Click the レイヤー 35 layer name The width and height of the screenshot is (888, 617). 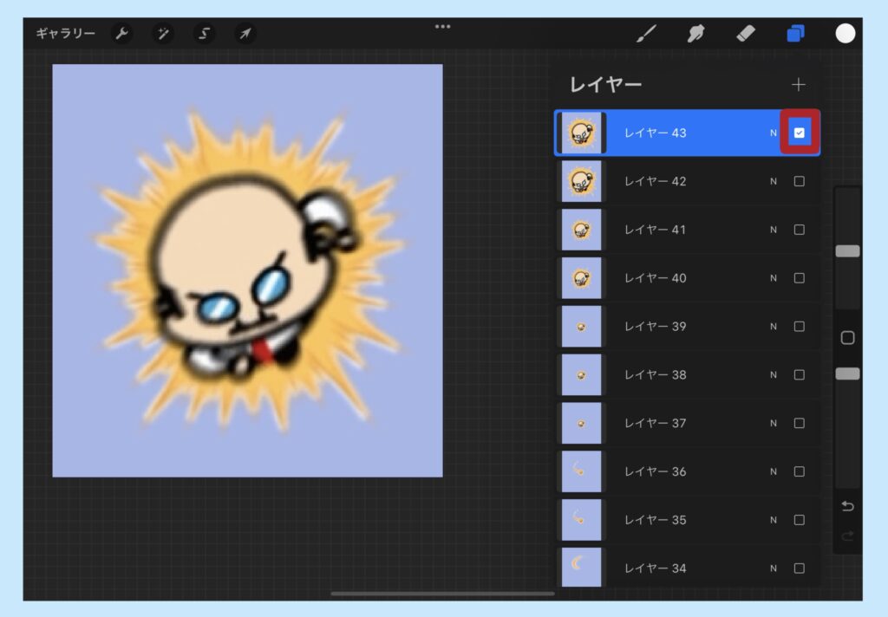point(656,520)
